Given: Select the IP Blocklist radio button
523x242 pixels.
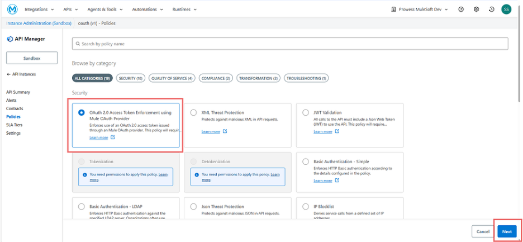Looking at the screenshot, I should (x=306, y=207).
